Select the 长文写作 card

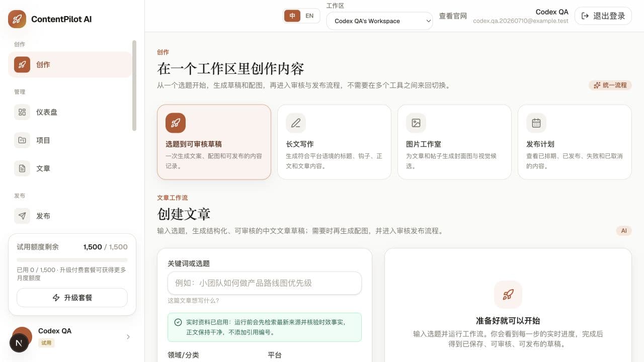(x=334, y=142)
